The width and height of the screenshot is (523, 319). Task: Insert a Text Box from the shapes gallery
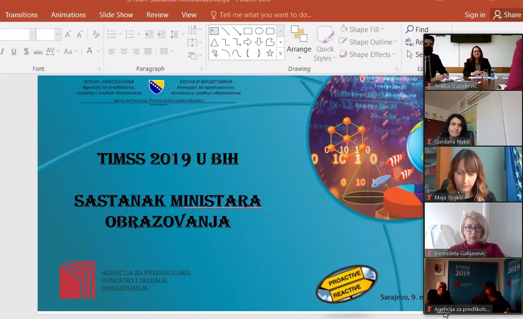pos(215,31)
